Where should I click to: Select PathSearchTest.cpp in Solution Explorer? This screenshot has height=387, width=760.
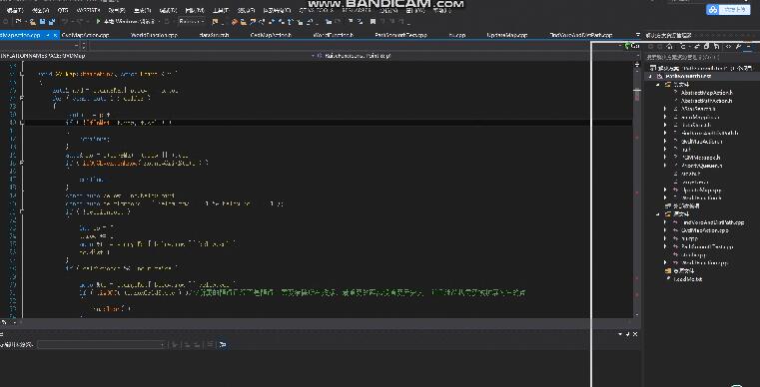click(x=707, y=246)
